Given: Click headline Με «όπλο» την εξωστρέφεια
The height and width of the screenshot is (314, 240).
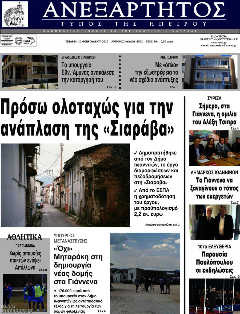Looking at the screenshot, I should (x=154, y=72).
